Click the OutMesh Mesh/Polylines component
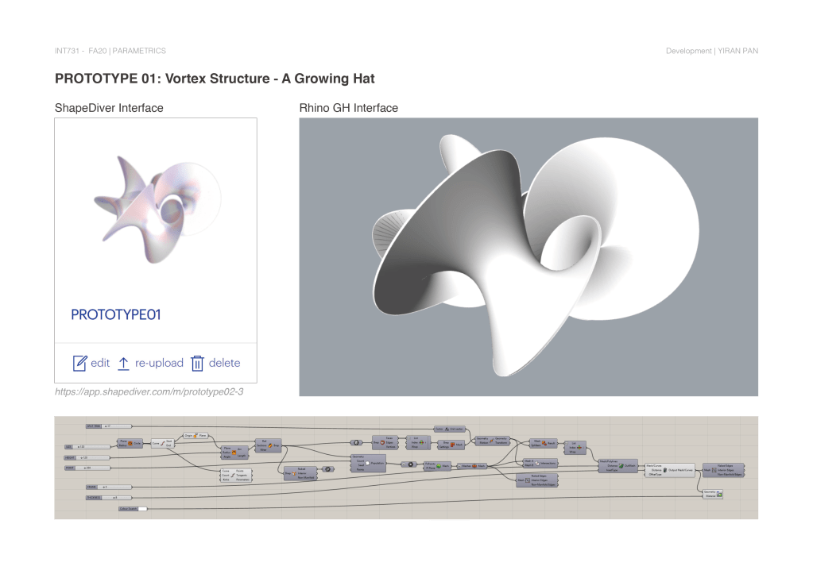The height and width of the screenshot is (574, 813). pyautogui.click(x=617, y=466)
